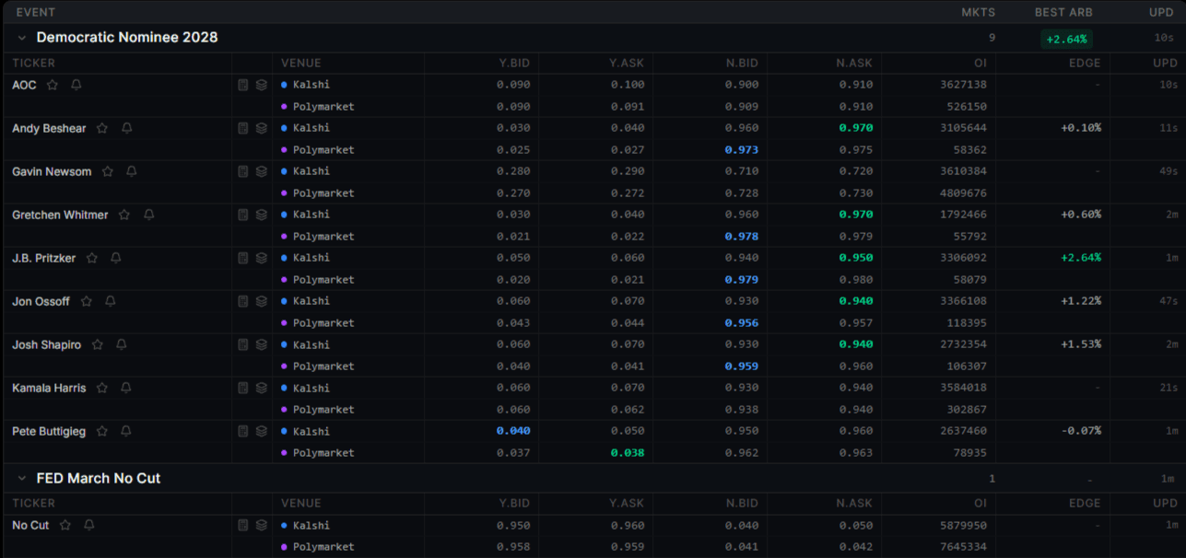Click the +1.53% edge for Josh Shapiro

tap(1081, 344)
